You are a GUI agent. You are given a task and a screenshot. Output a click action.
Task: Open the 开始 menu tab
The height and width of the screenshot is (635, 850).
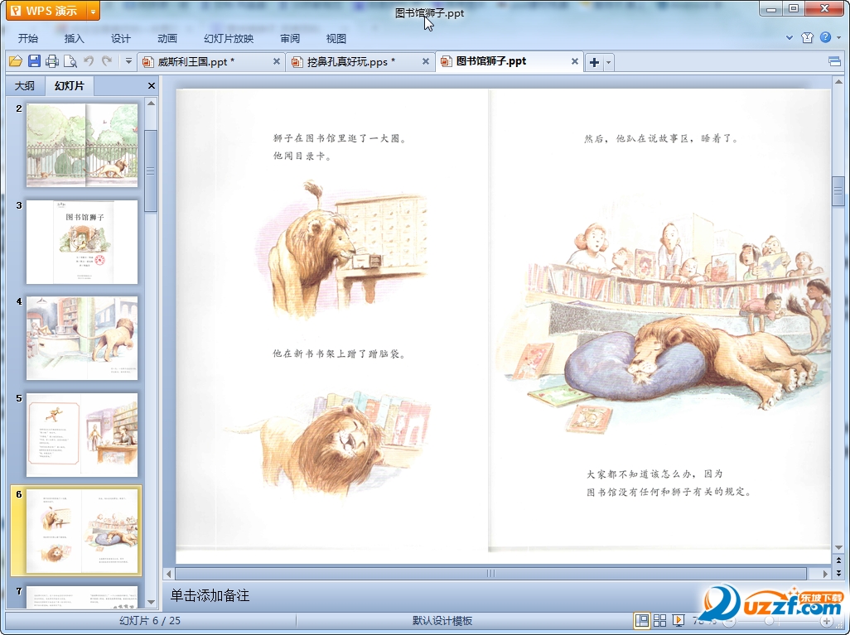pyautogui.click(x=28, y=38)
